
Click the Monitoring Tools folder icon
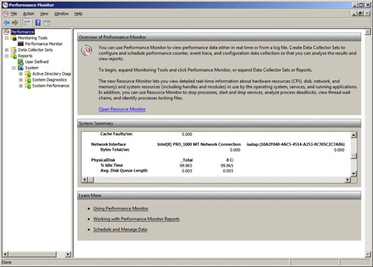click(x=14, y=38)
